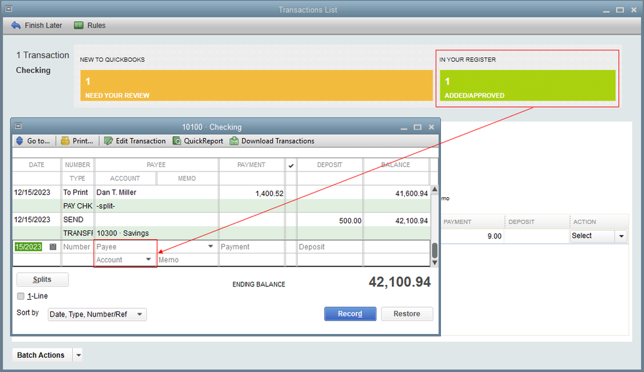This screenshot has width=644, height=372.
Task: Click the 500.00 deposit amount
Action: [350, 221]
